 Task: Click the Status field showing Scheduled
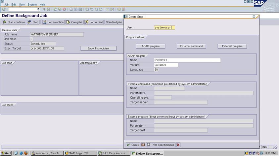point(43,44)
